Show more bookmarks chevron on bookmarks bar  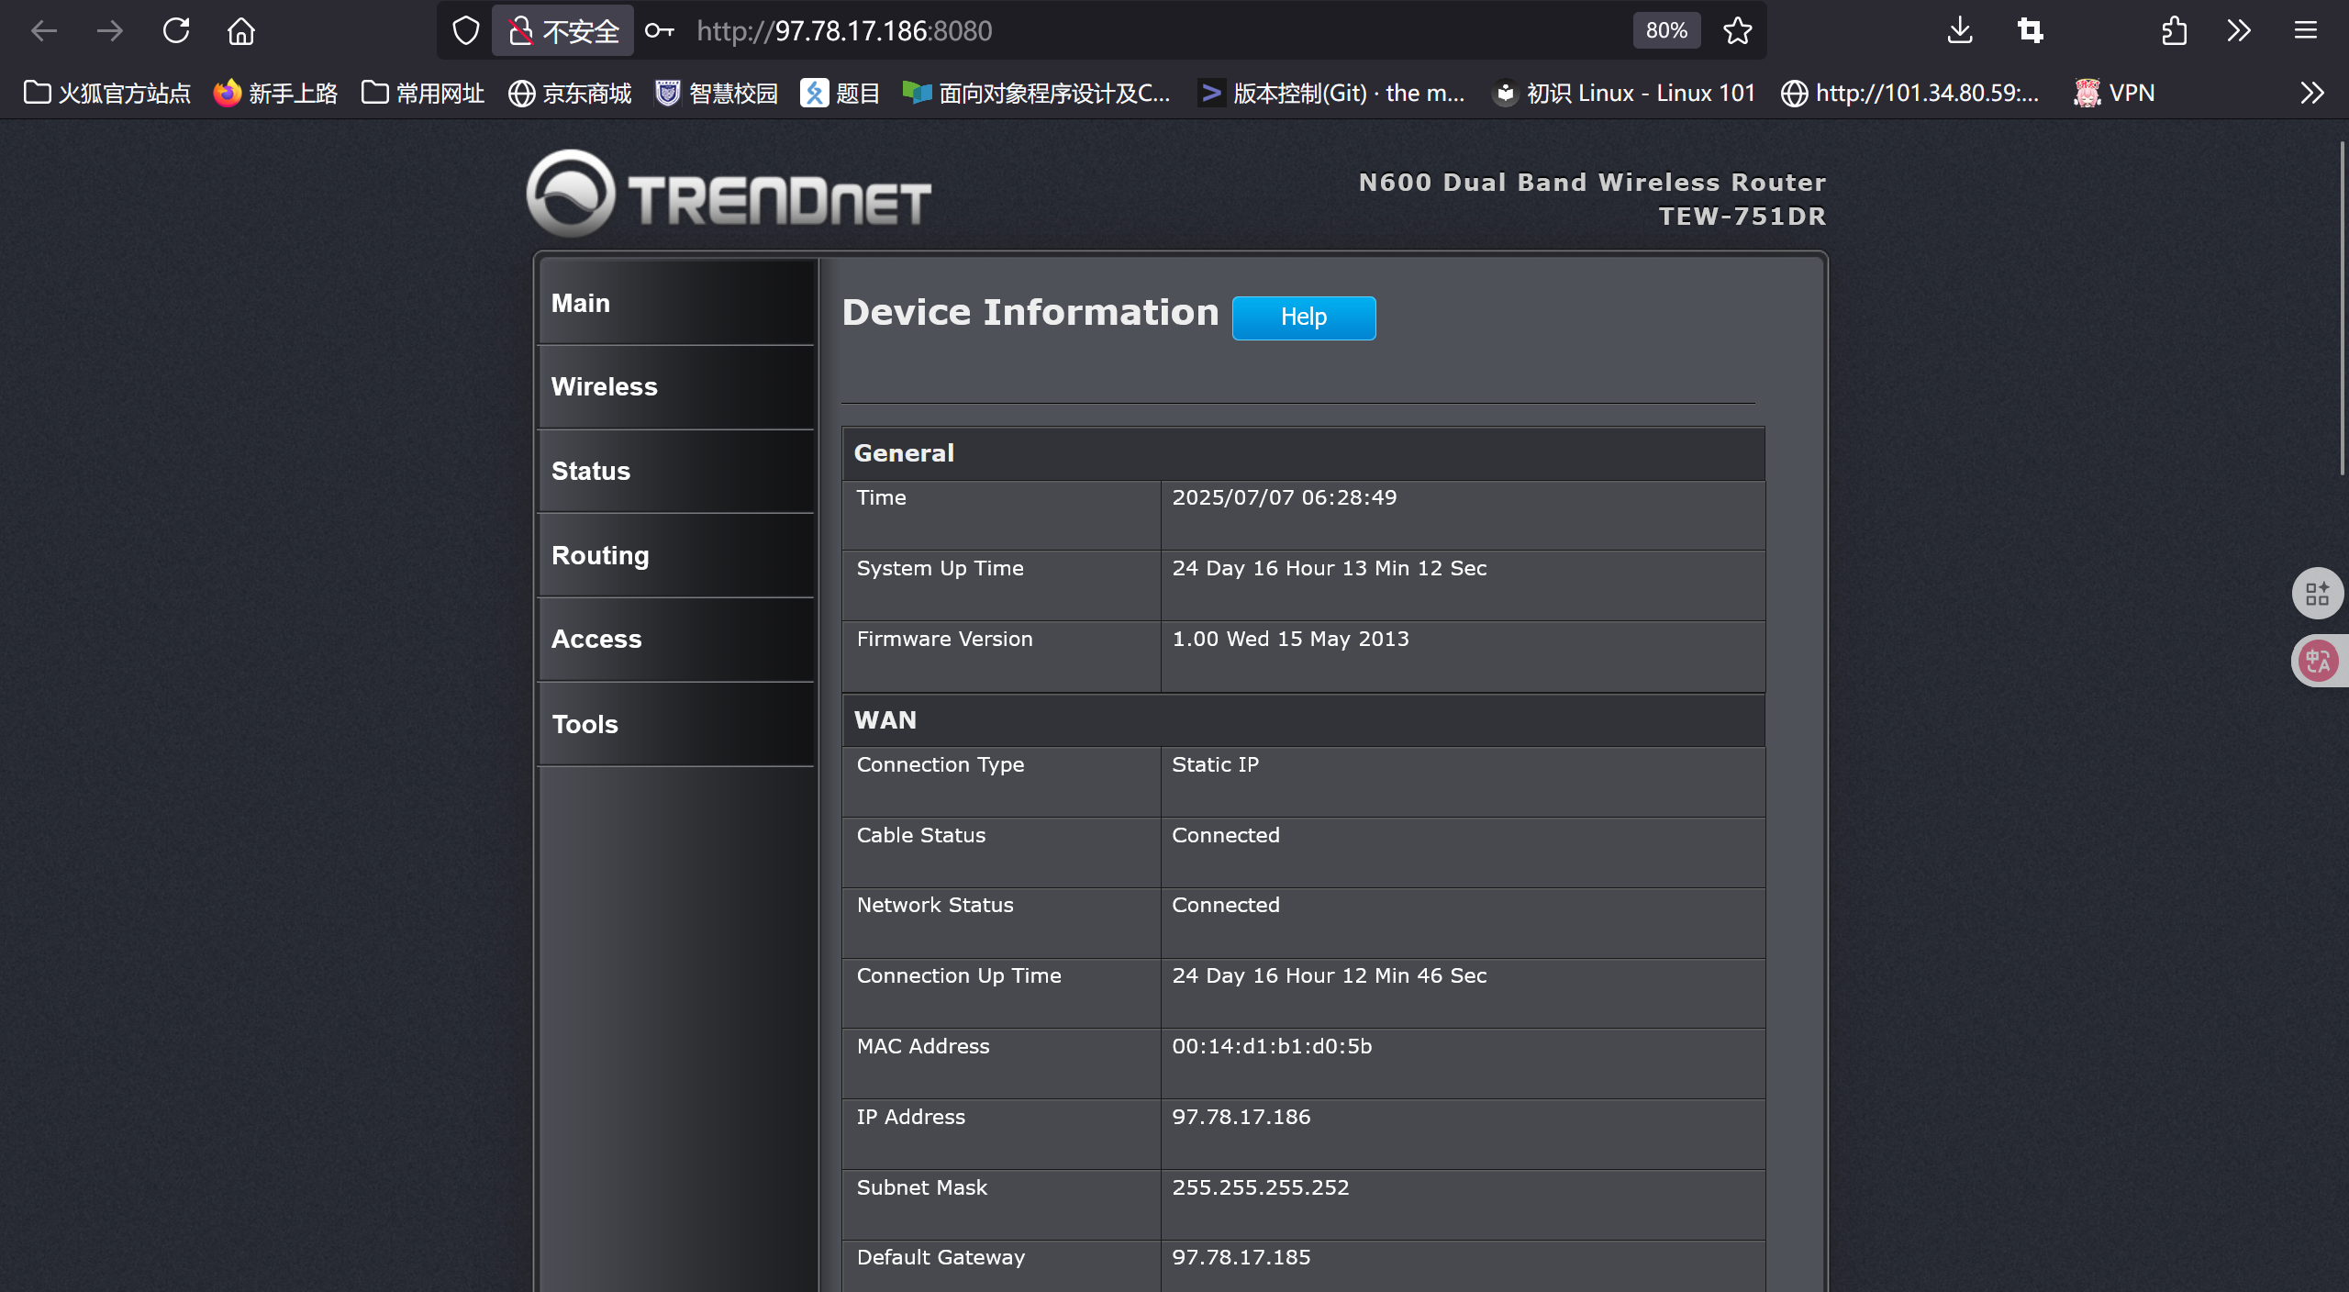[2312, 93]
